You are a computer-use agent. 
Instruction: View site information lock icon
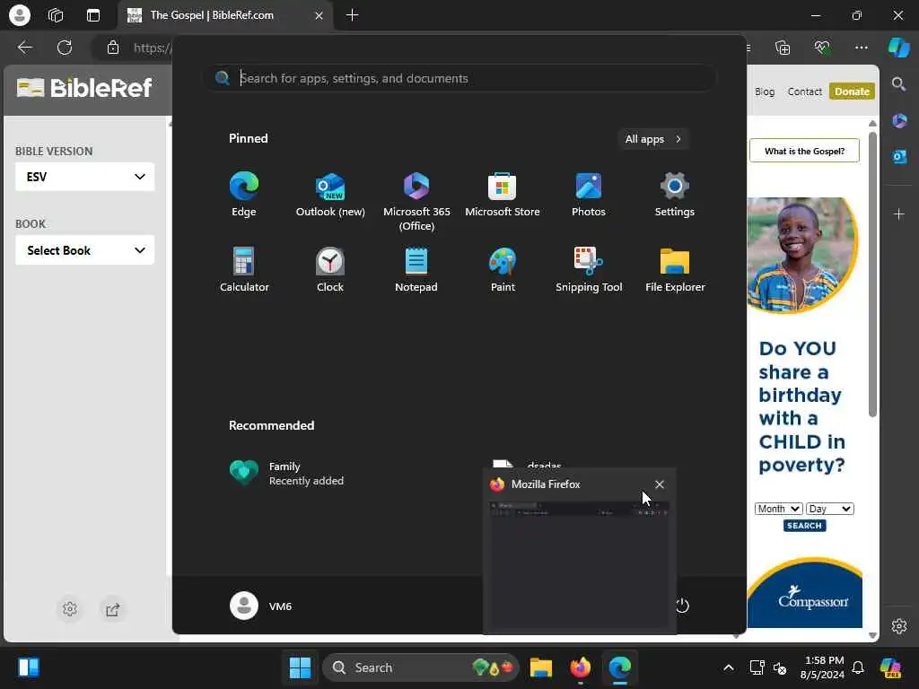(113, 48)
